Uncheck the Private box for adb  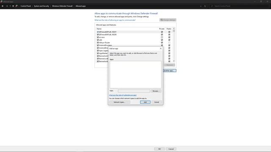162,40
